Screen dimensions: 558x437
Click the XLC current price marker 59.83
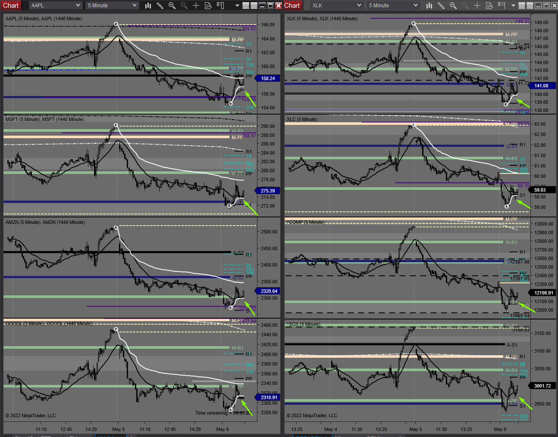543,189
